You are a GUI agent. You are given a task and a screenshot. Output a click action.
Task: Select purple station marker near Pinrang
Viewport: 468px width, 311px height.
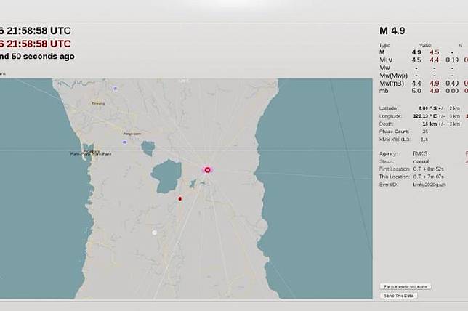tap(115, 89)
